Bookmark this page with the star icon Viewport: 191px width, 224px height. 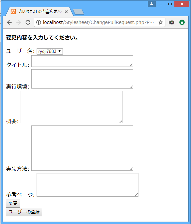(x=161, y=22)
